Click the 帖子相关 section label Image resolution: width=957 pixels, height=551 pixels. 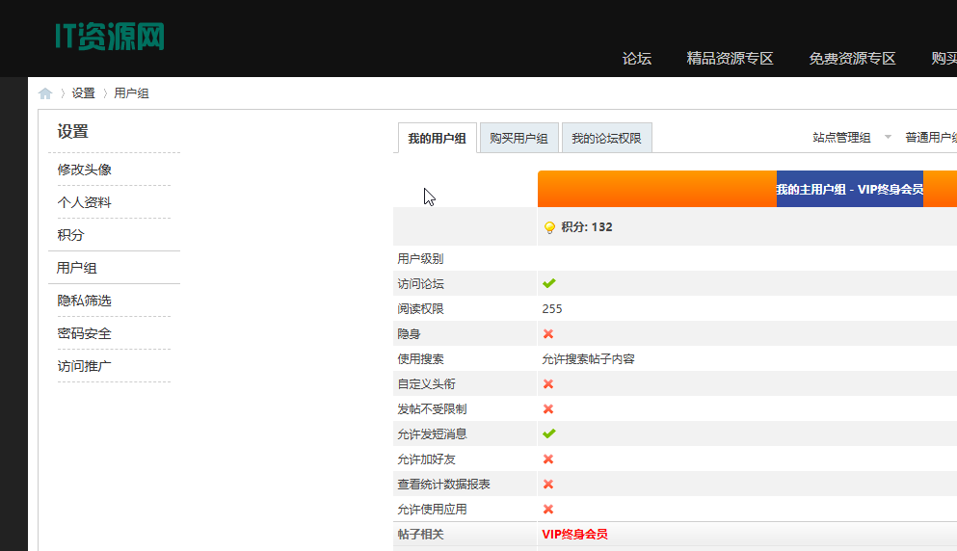[x=420, y=535]
